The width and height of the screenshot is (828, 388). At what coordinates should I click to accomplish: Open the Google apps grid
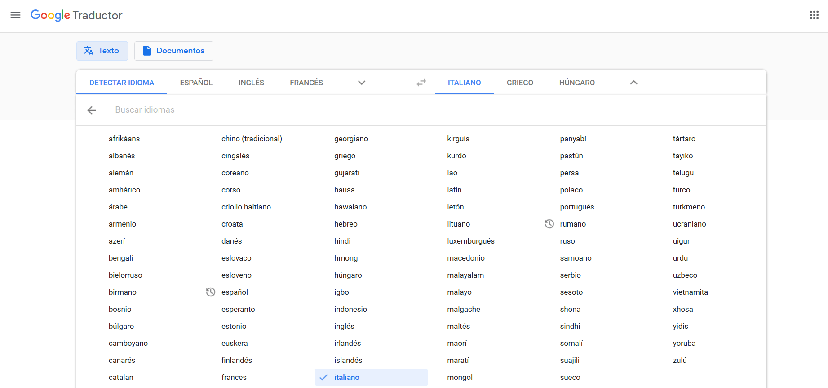814,15
